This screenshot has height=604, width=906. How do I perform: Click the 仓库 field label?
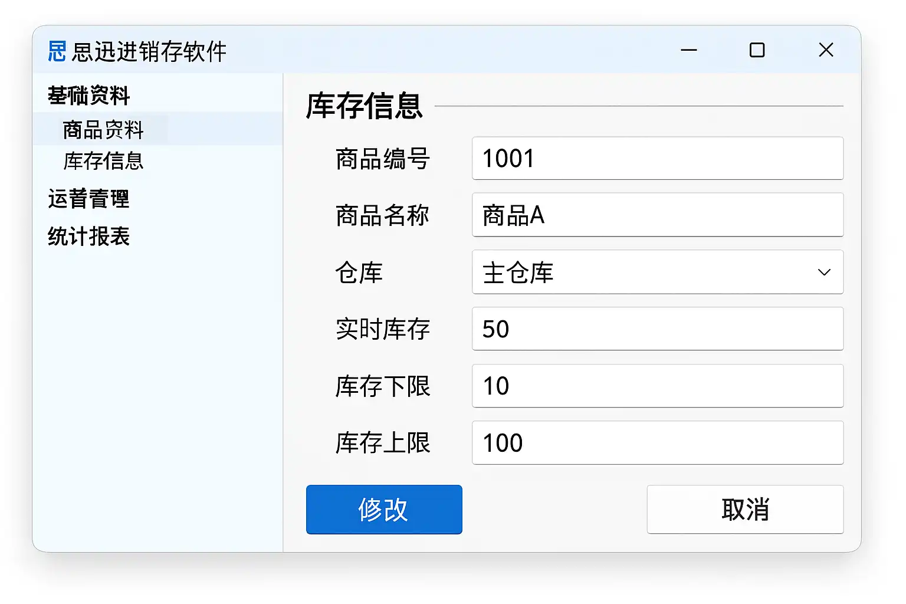point(359,273)
